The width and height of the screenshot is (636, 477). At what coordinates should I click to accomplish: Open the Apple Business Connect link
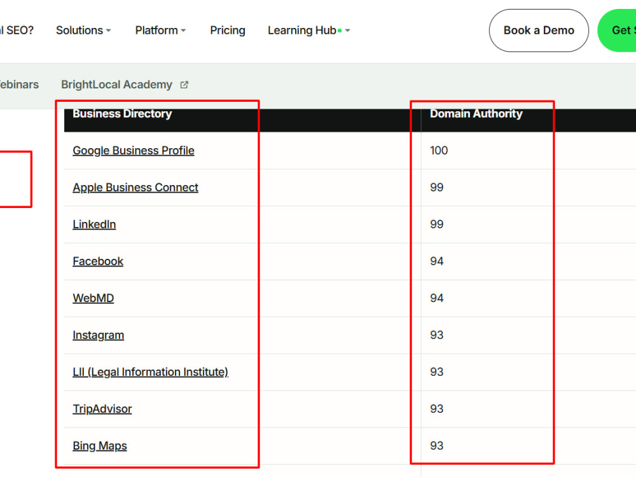coord(135,188)
